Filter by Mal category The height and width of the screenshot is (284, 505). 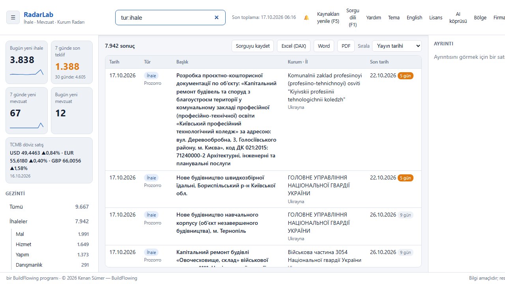point(52,234)
